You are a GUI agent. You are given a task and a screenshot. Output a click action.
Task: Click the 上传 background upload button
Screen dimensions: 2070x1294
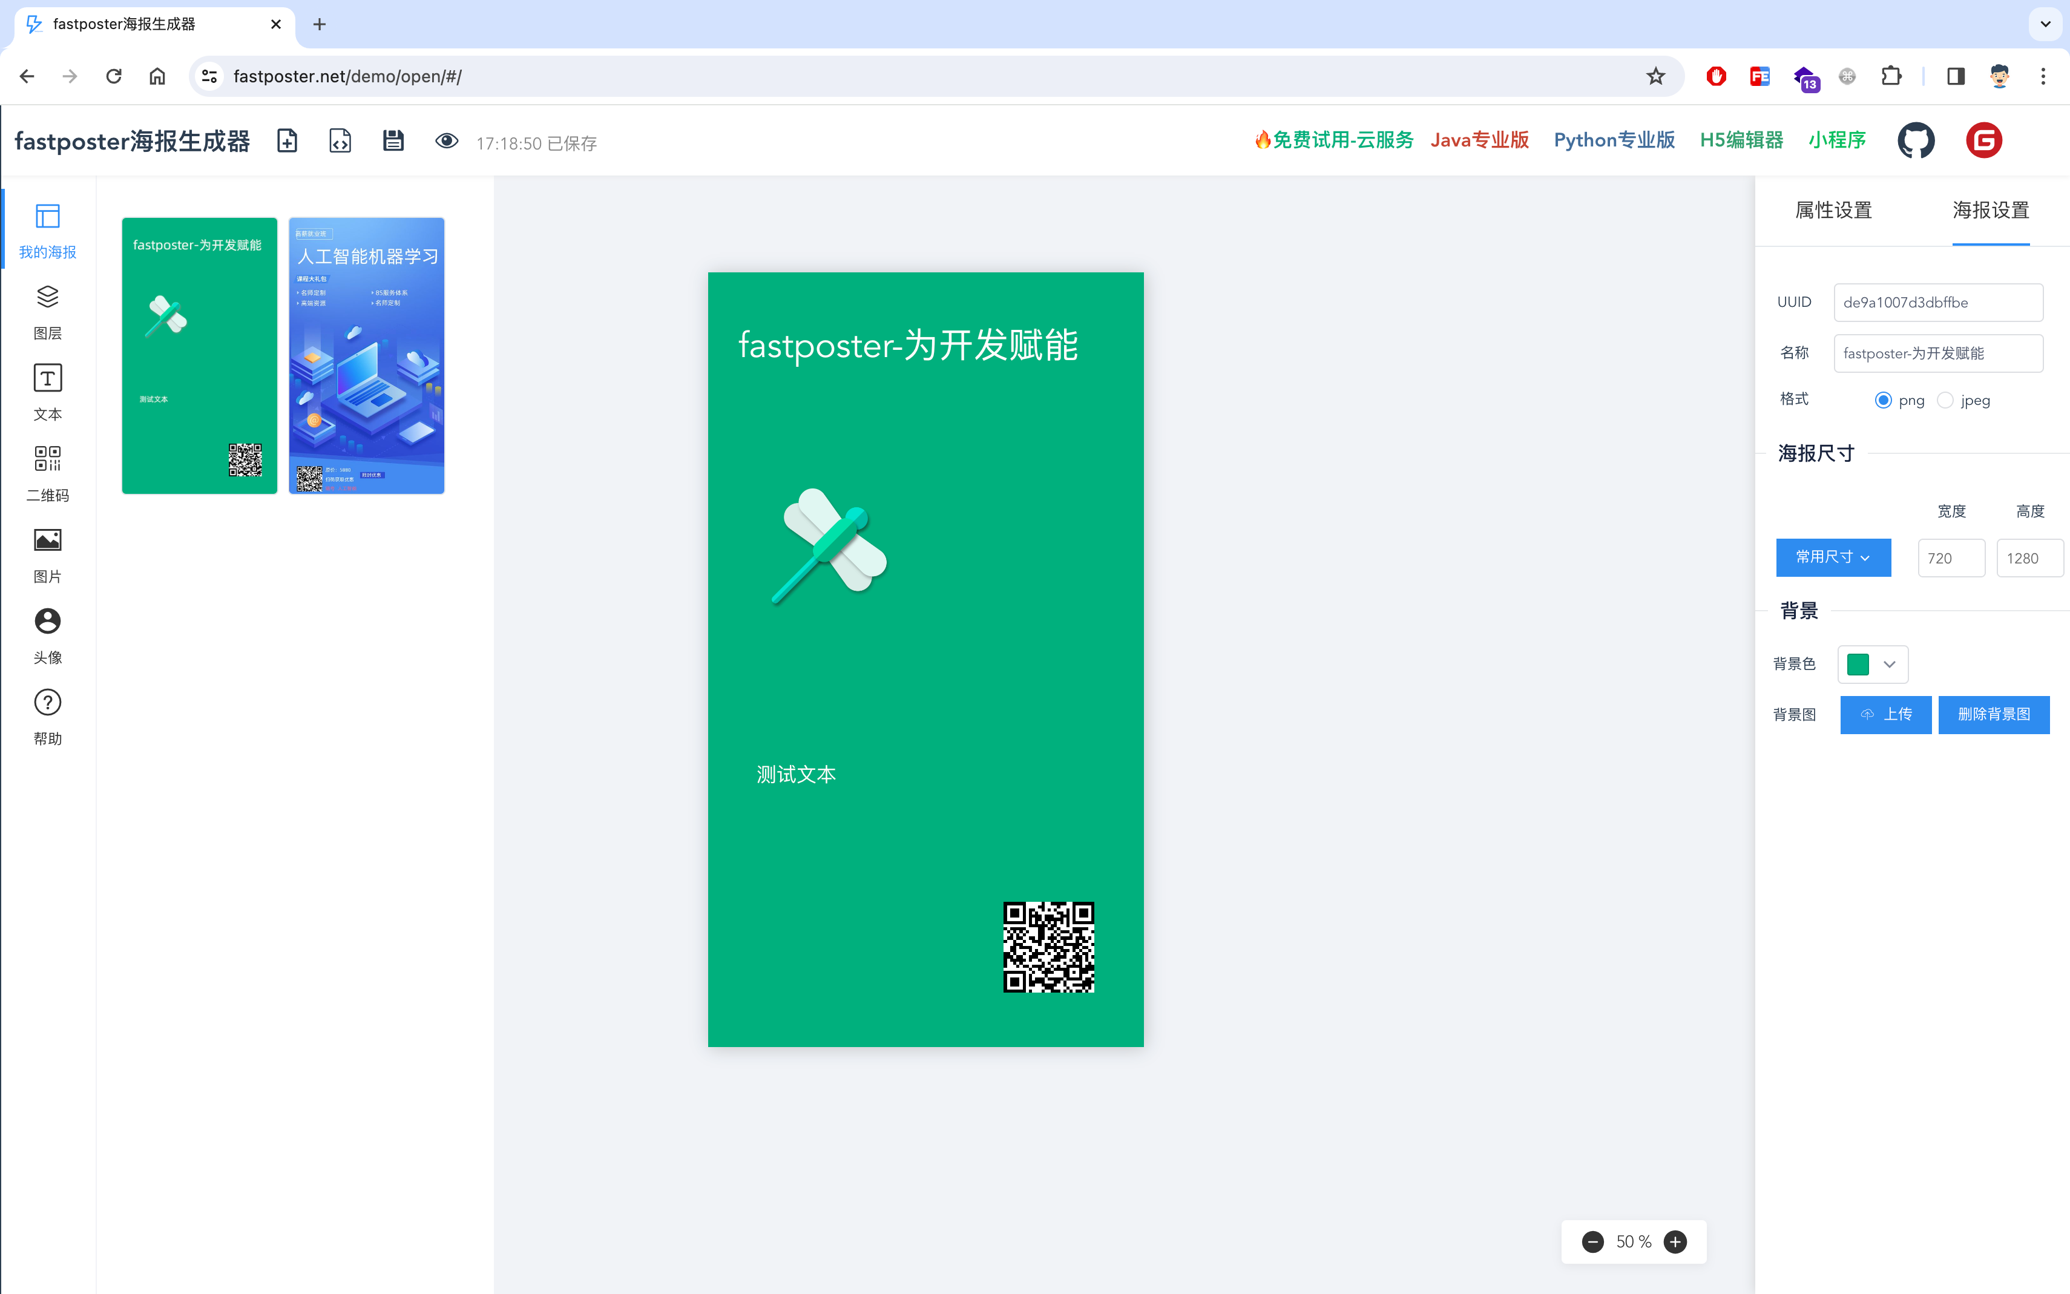point(1885,715)
